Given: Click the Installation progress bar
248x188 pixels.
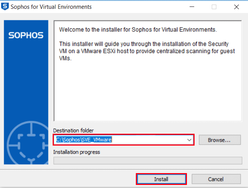Looking at the screenshot, I should tap(148, 160).
